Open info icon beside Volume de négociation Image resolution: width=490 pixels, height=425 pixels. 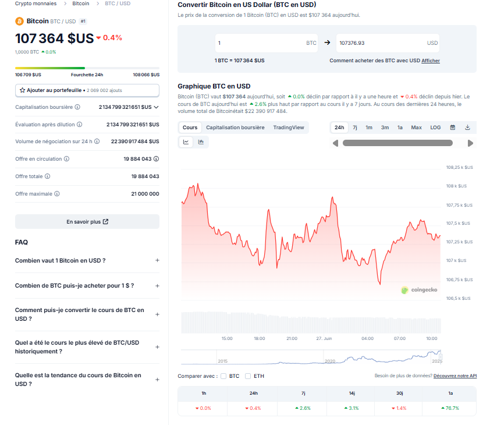pos(97,141)
